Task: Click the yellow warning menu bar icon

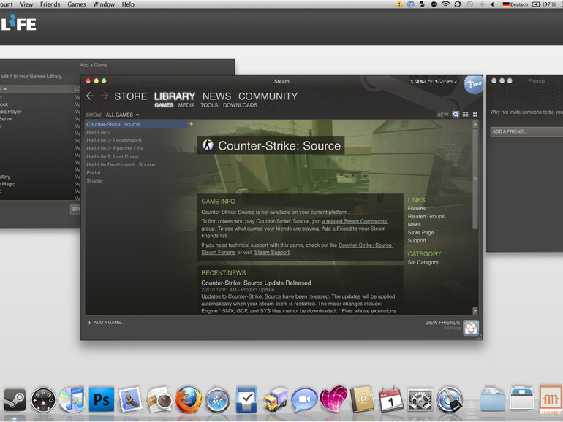Action: click(x=399, y=4)
